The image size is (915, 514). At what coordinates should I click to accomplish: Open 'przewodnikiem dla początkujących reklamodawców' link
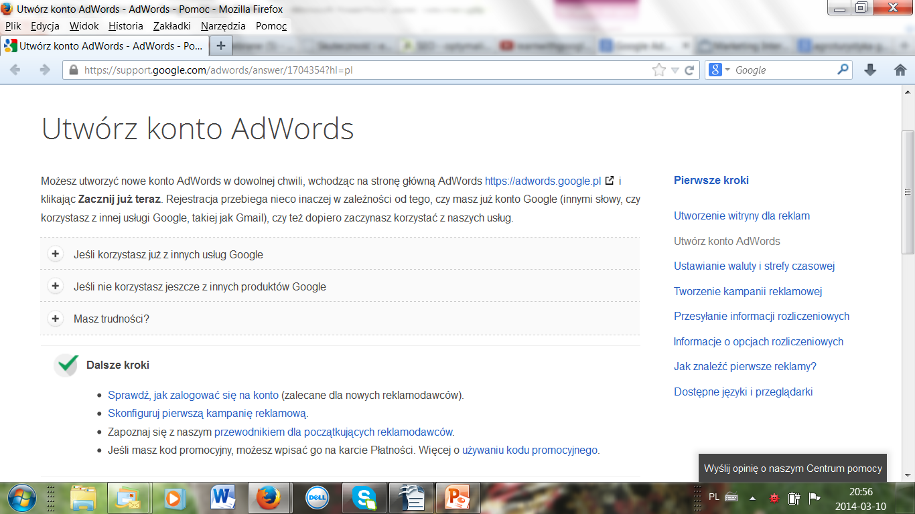(x=333, y=432)
